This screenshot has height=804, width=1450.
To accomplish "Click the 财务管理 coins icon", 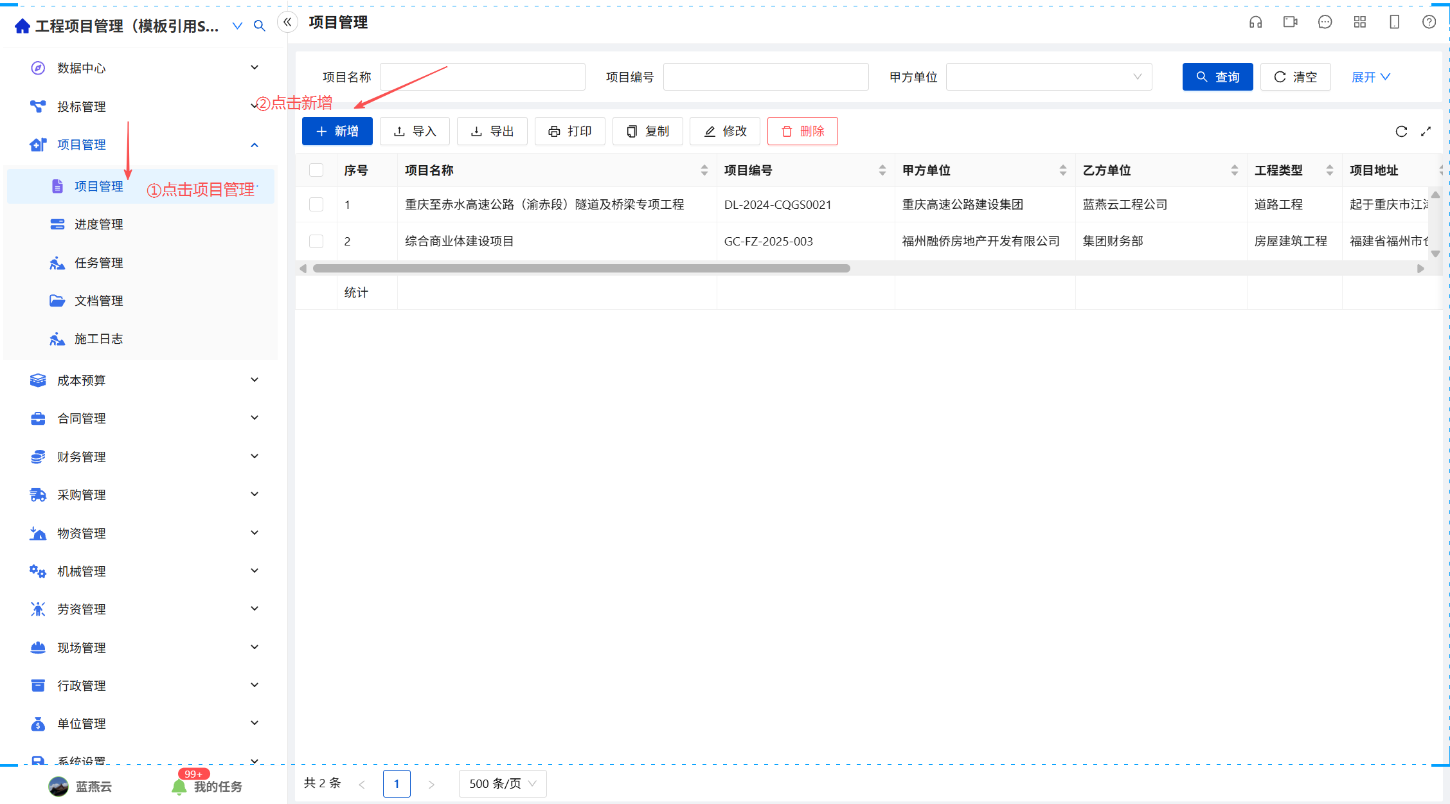I will tap(38, 456).
